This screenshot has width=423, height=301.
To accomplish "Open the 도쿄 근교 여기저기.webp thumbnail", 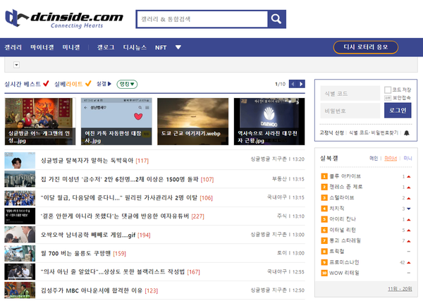I will click(x=193, y=121).
